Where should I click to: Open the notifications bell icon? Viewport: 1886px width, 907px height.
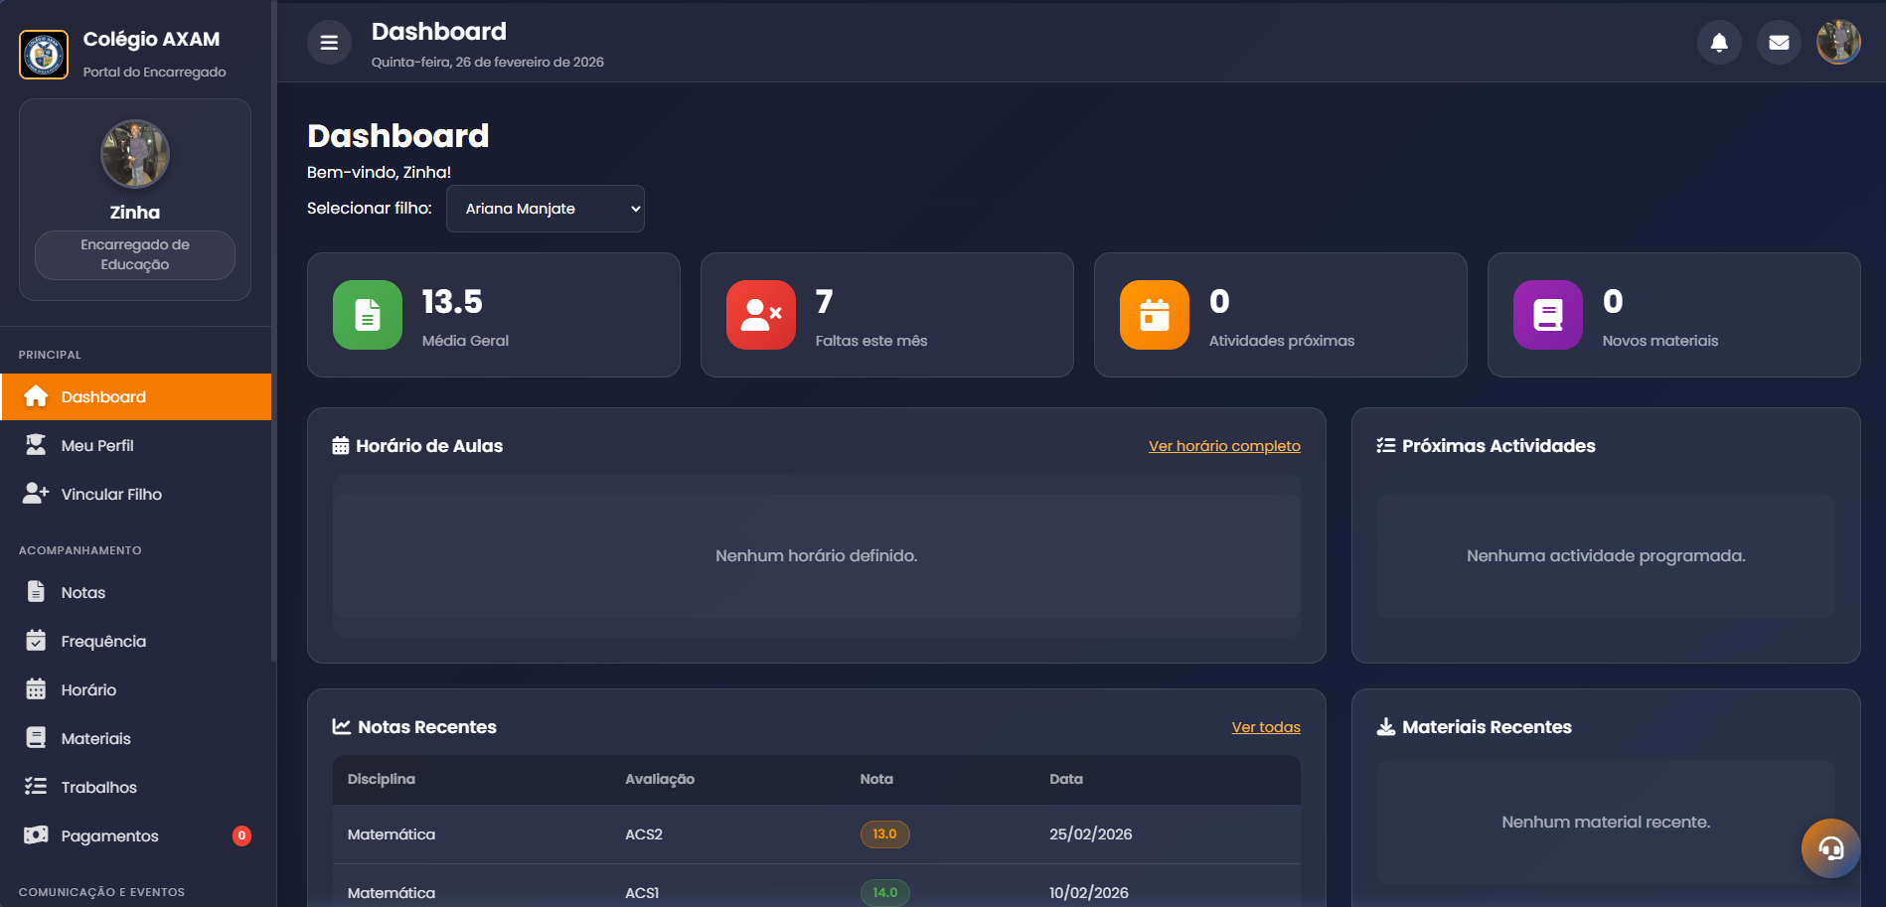tap(1718, 43)
